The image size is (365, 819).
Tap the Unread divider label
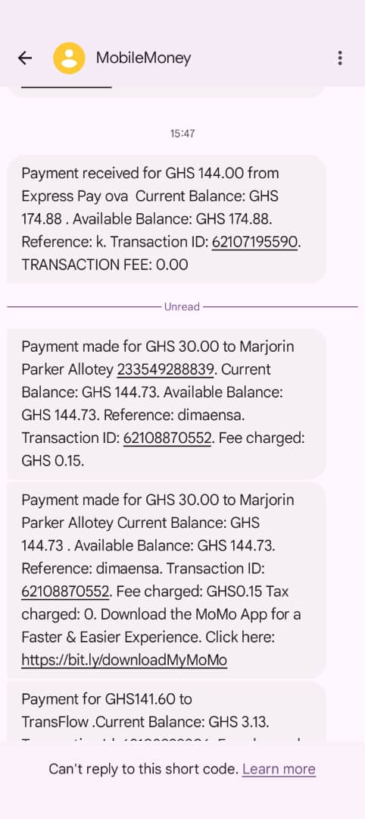pos(182,306)
